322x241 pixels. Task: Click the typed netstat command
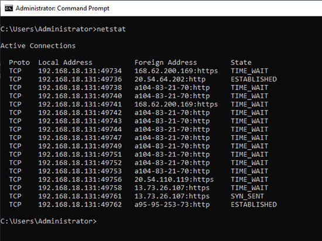(111, 29)
